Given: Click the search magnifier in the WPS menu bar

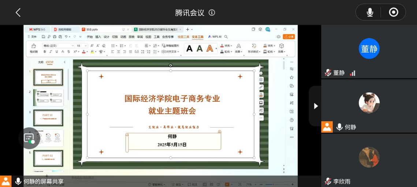Looking at the screenshot, I should click(x=226, y=37).
